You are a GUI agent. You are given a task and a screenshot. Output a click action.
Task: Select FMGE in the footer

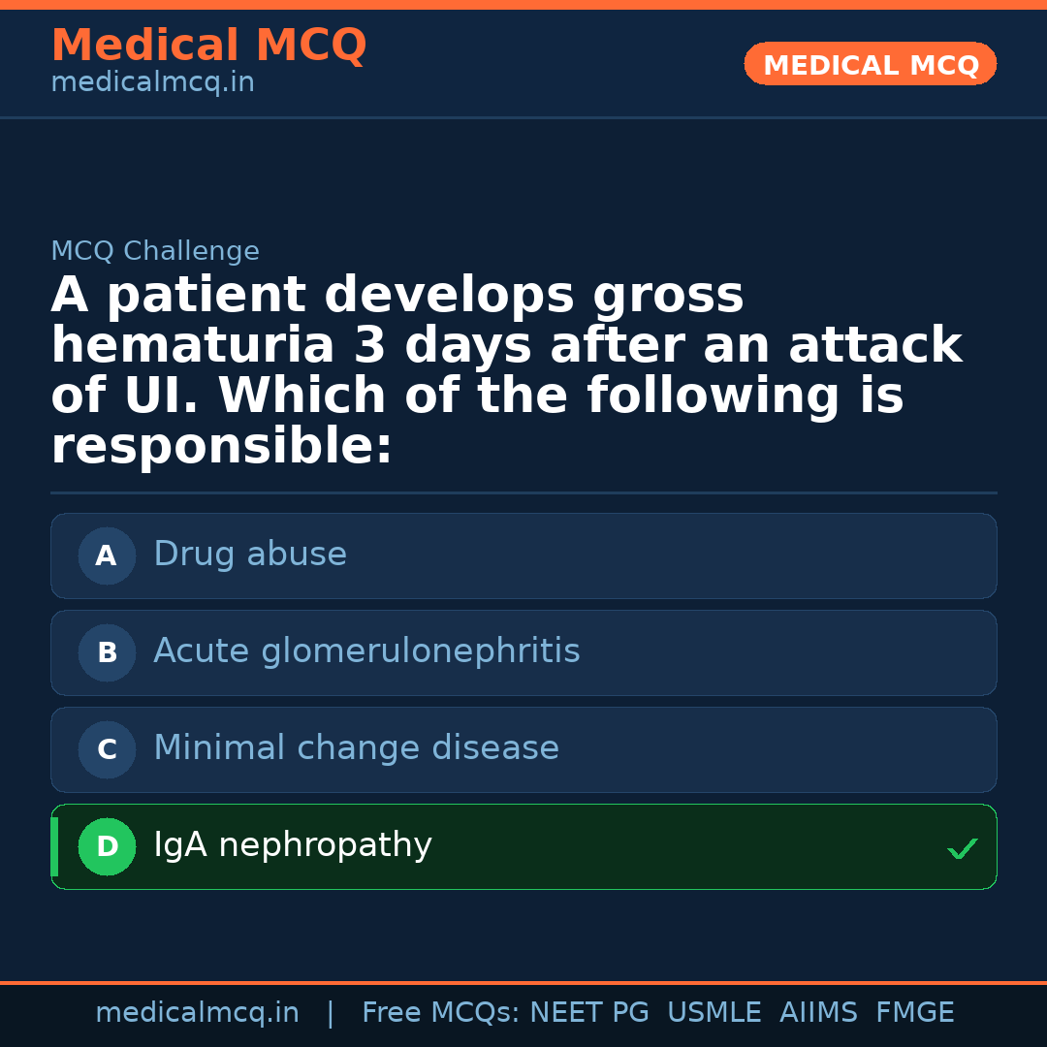point(914,1013)
